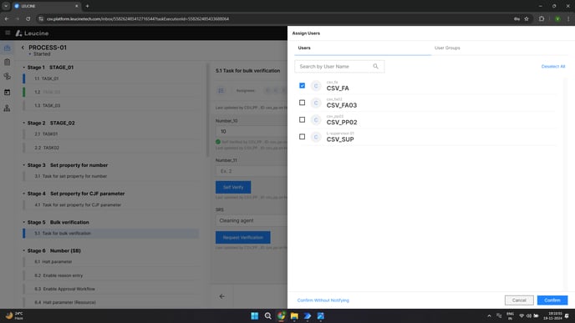Viewport: 575px width, 323px height.
Task: Open the calendar icon in left sidebar
Action: click(x=7, y=93)
